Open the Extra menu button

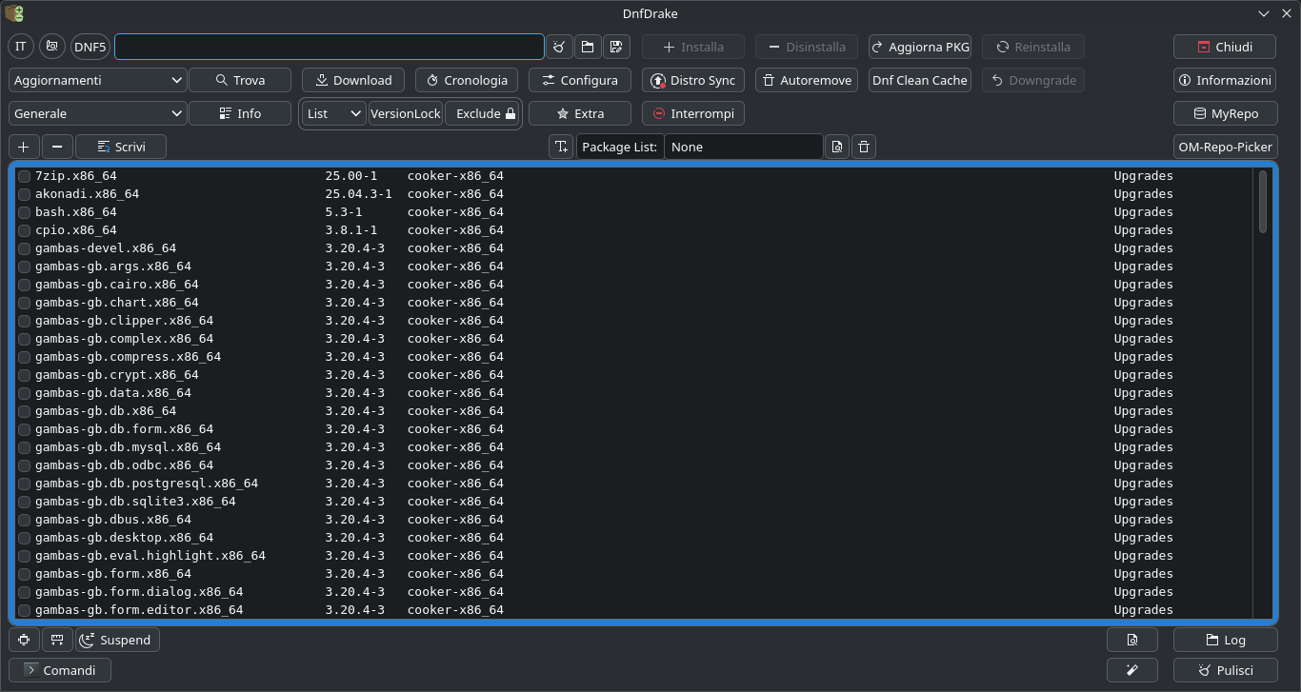click(x=579, y=113)
